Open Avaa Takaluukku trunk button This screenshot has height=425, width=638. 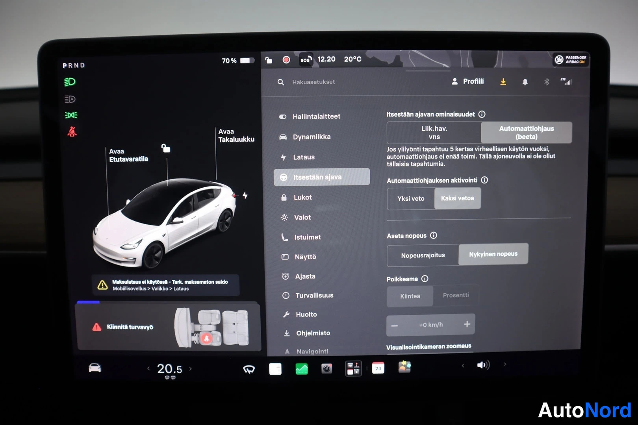[x=236, y=135]
